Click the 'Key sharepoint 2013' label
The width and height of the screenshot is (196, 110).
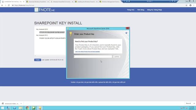(42, 35)
